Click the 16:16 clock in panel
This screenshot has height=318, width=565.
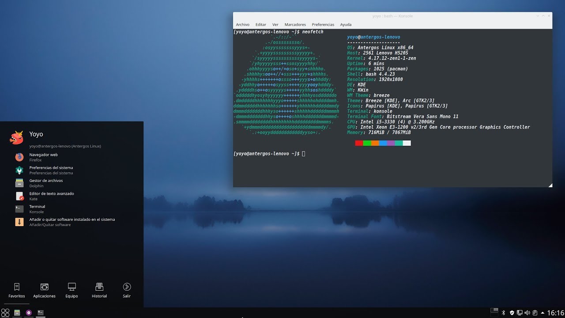555,313
